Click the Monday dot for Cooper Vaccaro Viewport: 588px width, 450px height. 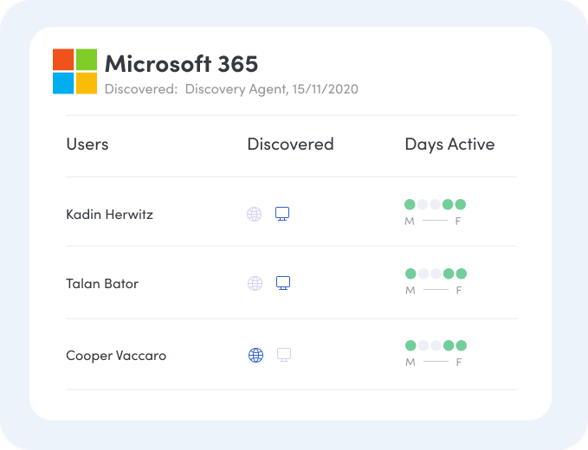pos(410,345)
